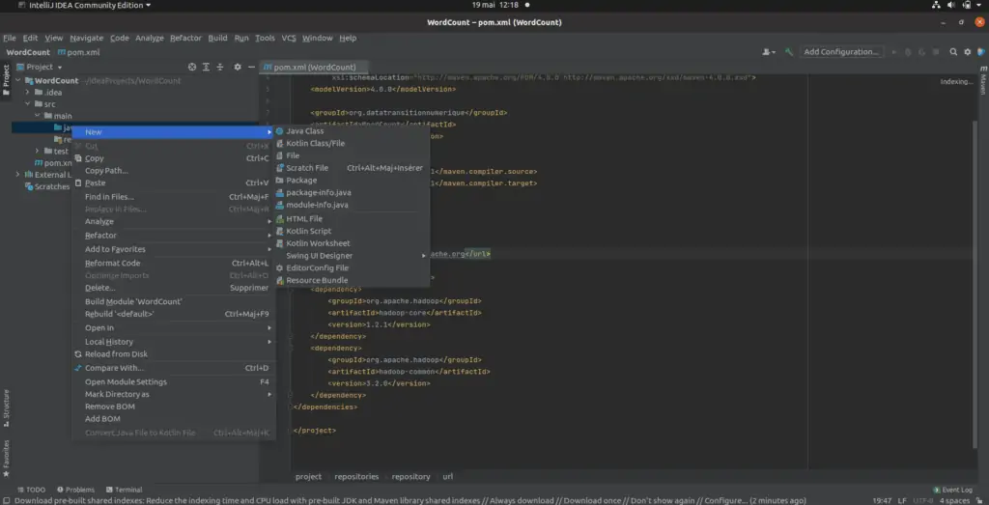Open Search Everywhere magnifier icon
Screen dimensions: 989x505
click(x=953, y=52)
